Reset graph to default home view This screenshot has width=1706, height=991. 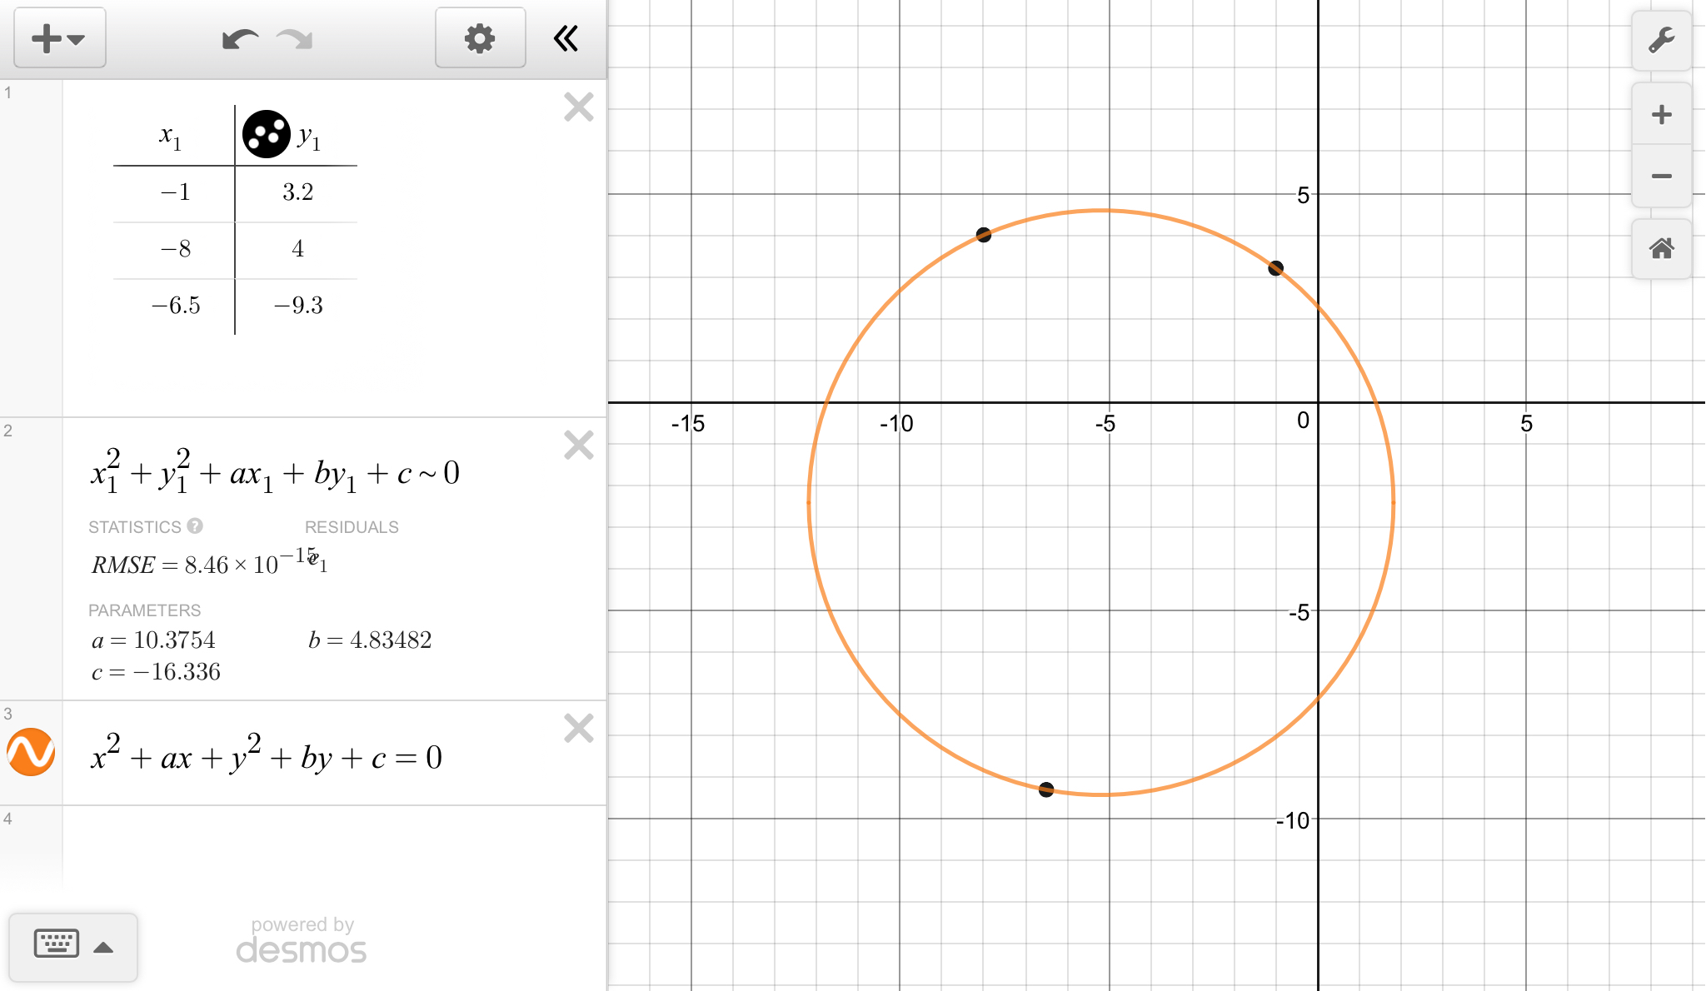[1661, 248]
